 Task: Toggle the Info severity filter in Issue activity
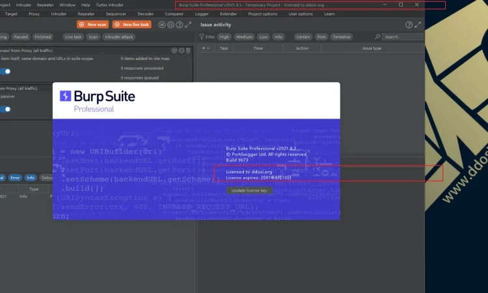[x=278, y=36]
